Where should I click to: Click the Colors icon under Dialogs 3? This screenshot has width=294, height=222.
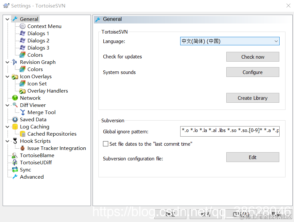(x=23, y=55)
